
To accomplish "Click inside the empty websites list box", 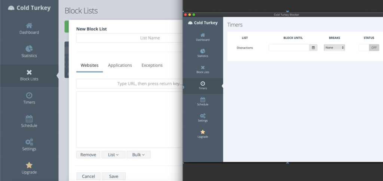I will pyautogui.click(x=129, y=120).
